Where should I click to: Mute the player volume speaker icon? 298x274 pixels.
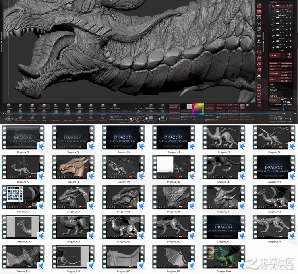pos(159,119)
